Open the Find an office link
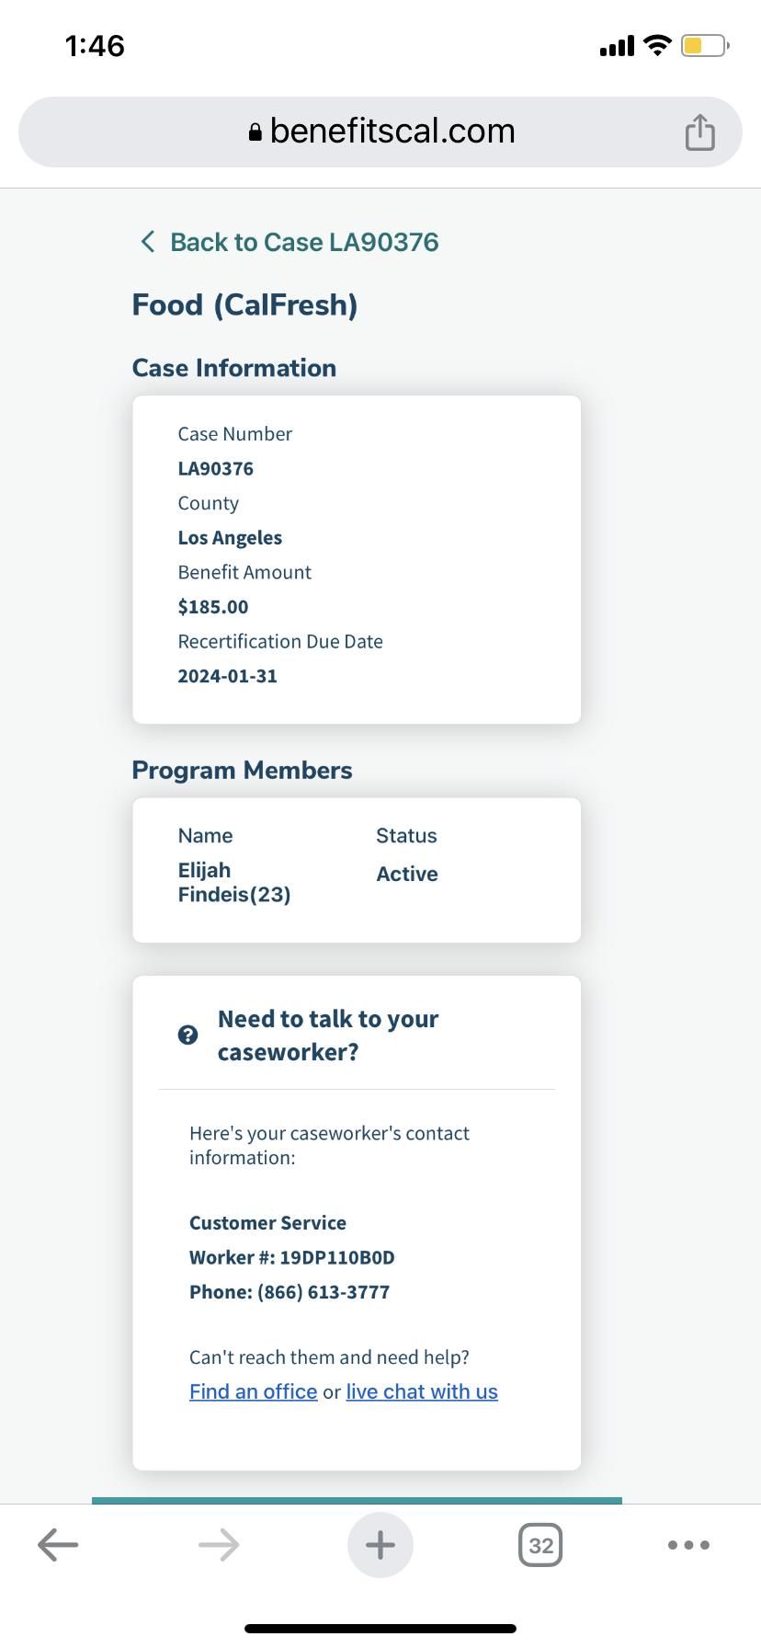This screenshot has height=1648, width=761. (254, 1391)
